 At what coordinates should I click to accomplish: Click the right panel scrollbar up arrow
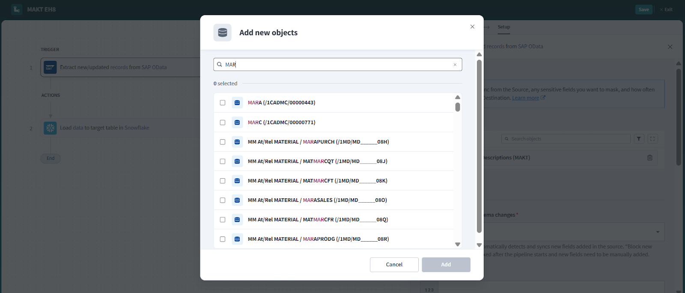[x=679, y=63]
